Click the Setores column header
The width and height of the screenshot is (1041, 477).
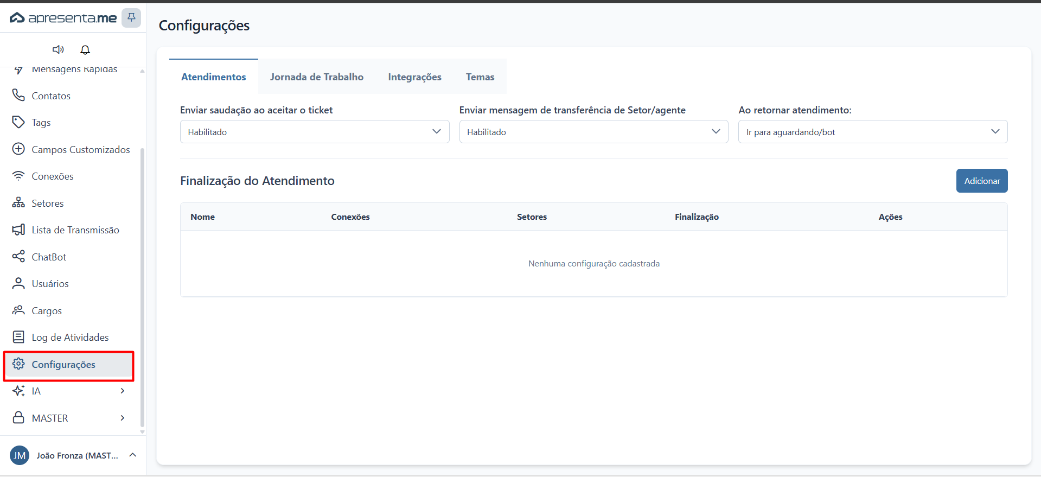(x=532, y=217)
